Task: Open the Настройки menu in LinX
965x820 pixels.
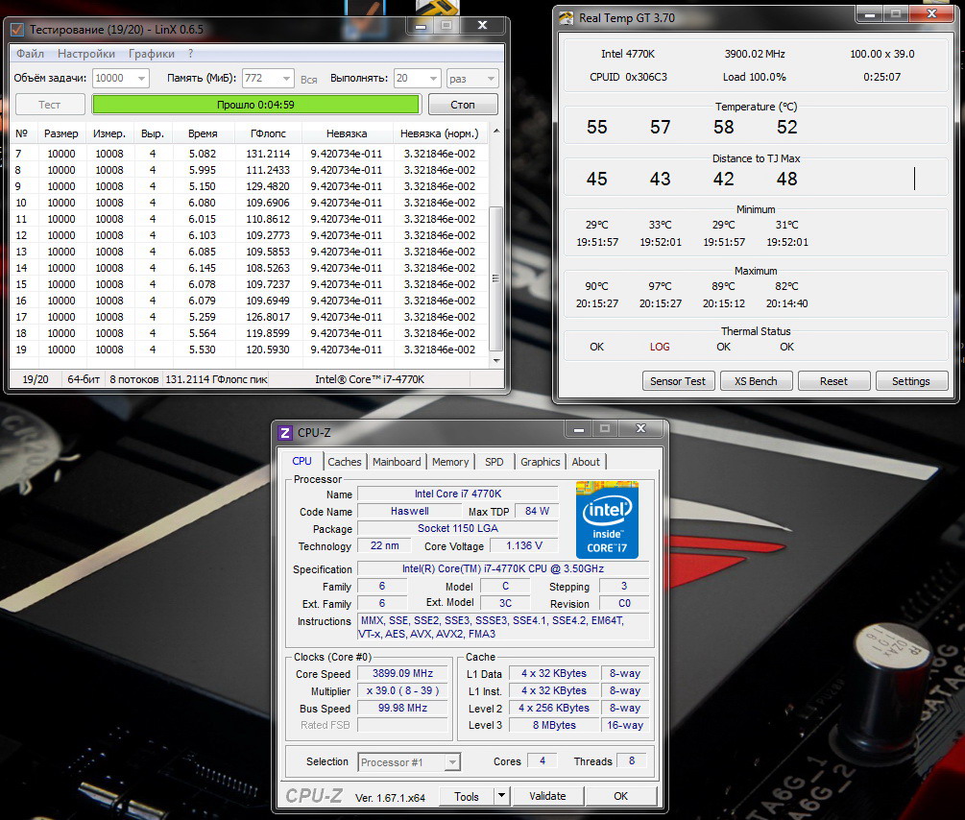Action: [86, 54]
